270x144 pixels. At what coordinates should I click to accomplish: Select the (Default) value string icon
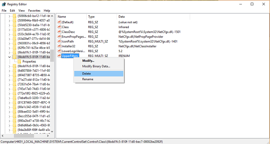pyautogui.click(x=59, y=22)
